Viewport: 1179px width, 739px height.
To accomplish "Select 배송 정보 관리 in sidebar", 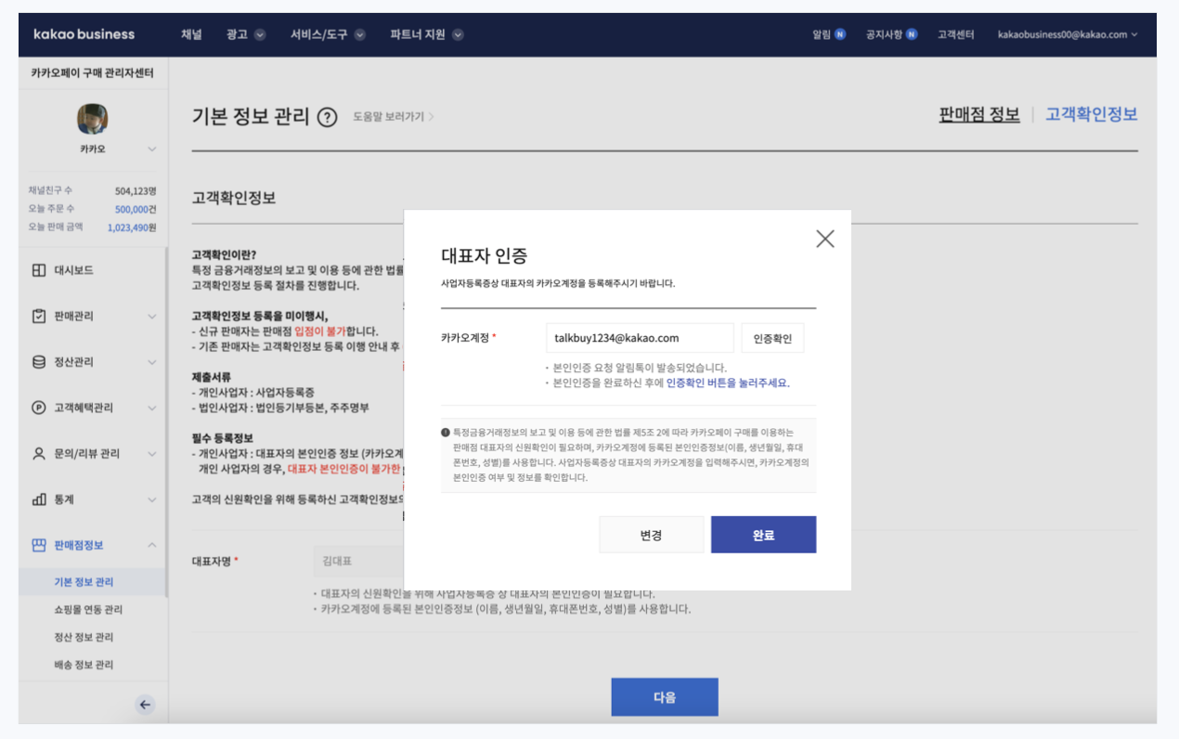I will [x=84, y=665].
